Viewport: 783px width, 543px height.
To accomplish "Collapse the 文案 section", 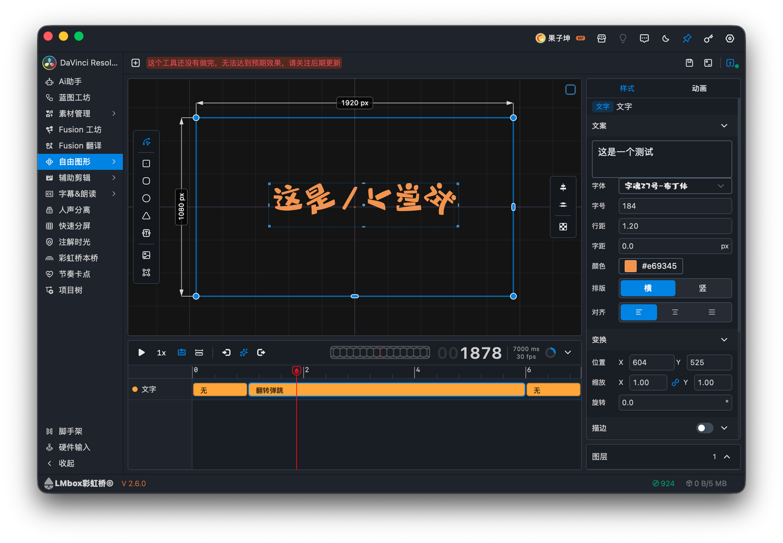I will [724, 126].
